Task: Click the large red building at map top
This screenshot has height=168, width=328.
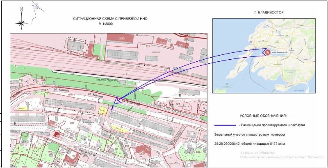Action: click(x=121, y=38)
